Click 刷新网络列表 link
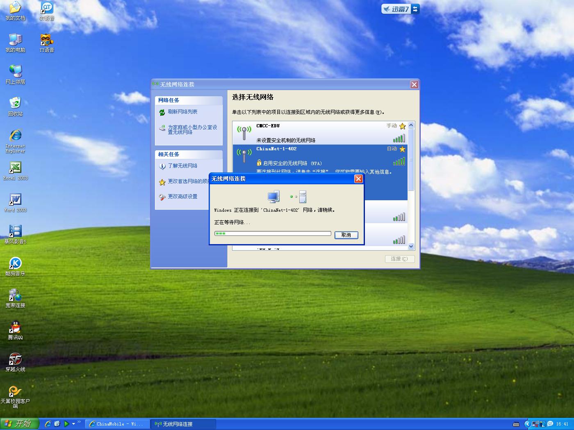The height and width of the screenshot is (430, 574). pos(182,112)
